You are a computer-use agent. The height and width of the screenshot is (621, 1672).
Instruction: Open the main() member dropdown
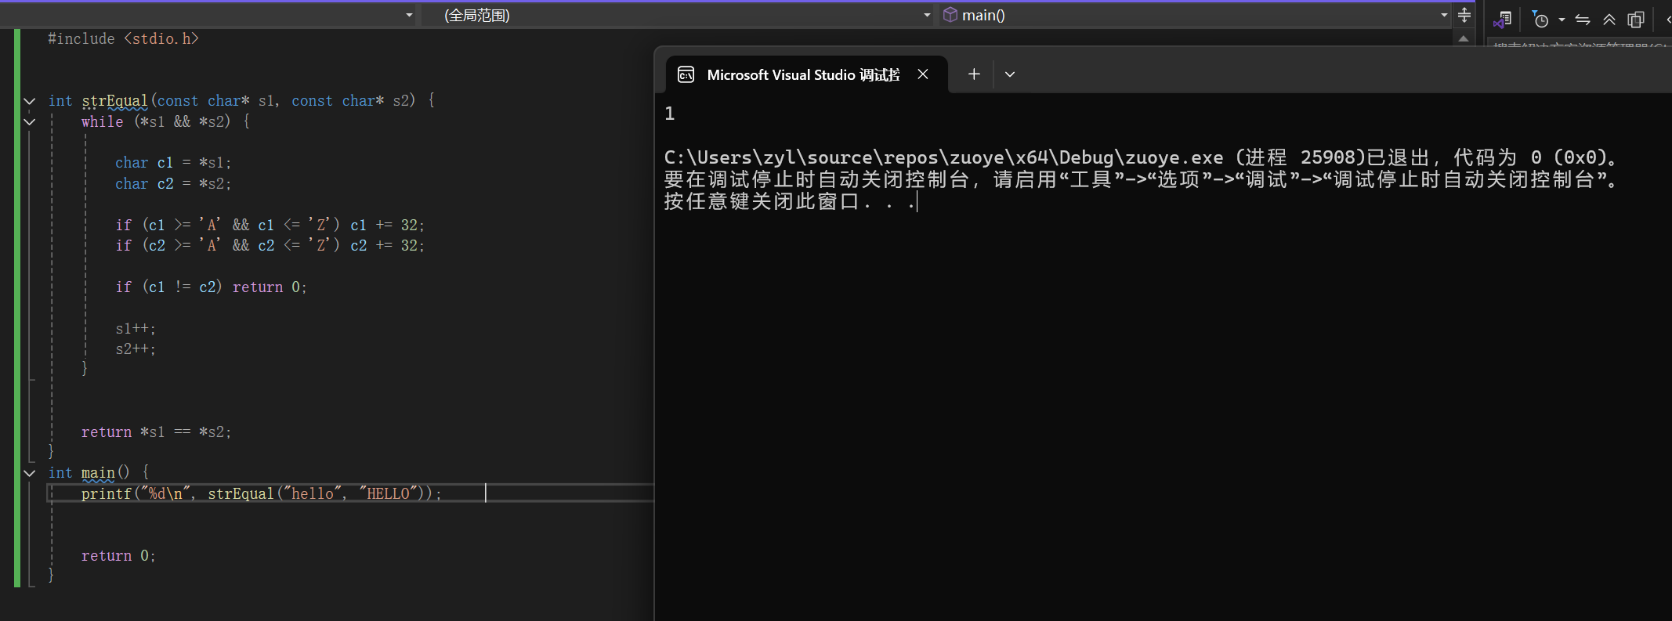(1195, 15)
